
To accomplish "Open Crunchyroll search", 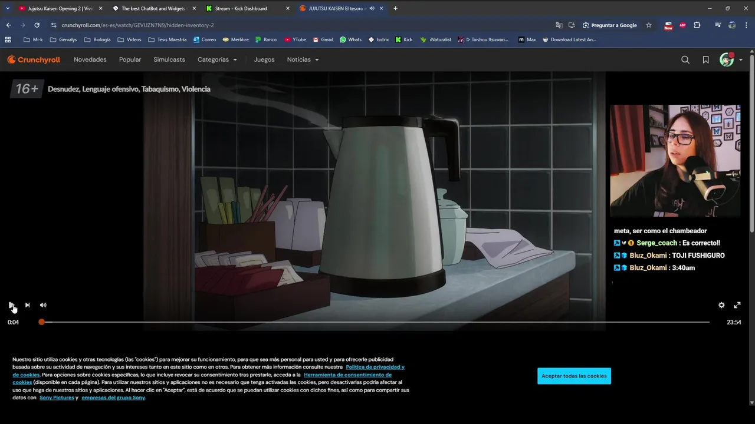I will pos(685,59).
